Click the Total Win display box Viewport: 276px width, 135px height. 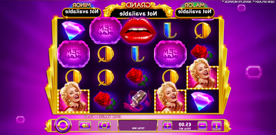138,126
